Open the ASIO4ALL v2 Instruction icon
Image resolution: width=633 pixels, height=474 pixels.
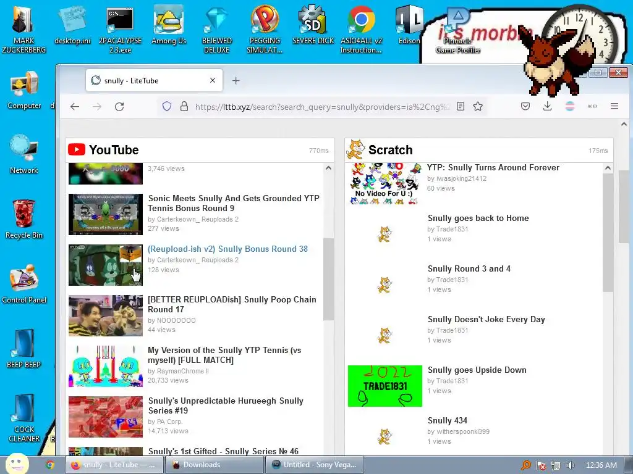[361, 30]
